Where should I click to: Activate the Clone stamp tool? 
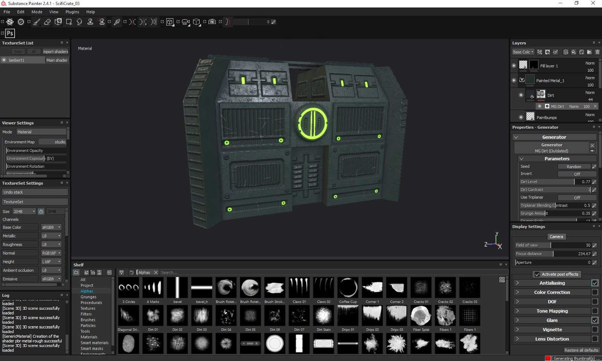click(x=90, y=22)
